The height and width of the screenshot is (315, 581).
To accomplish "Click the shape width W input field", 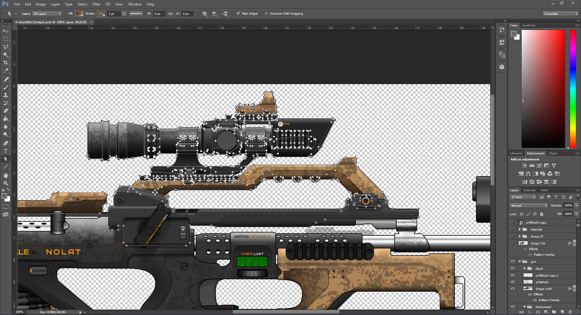I will pos(159,14).
